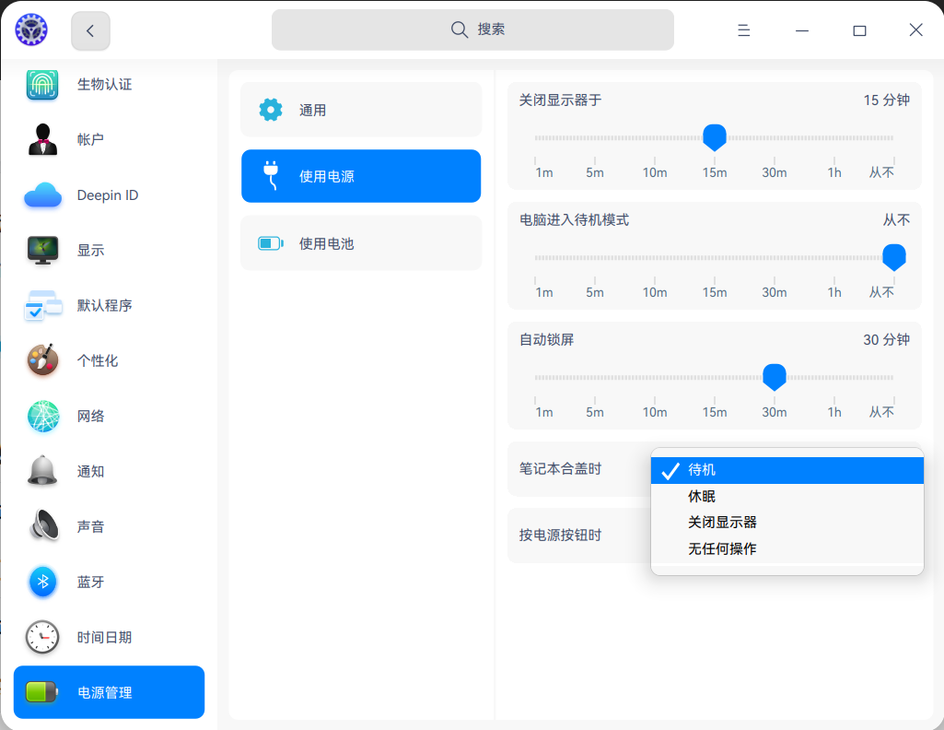Open the Sound (声音) speaker icon
944x730 pixels.
pos(42,525)
